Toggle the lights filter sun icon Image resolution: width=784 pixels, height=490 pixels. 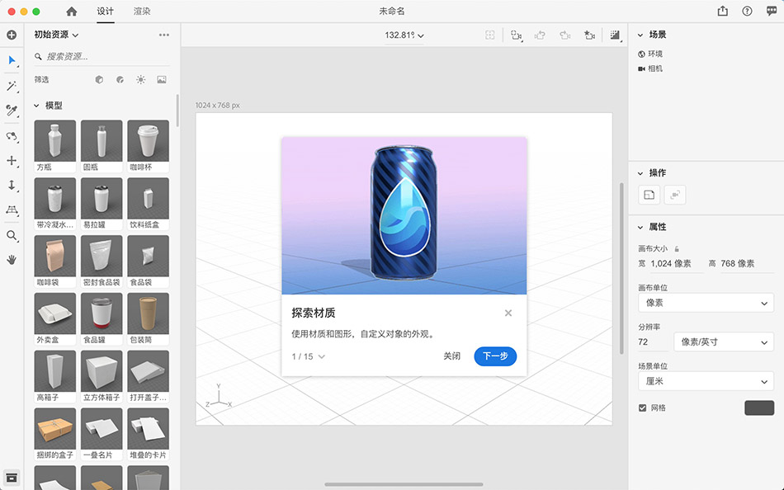[x=140, y=80]
